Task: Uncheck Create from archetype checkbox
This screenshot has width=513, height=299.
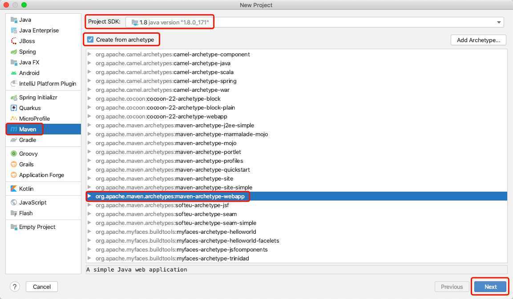Action: [x=90, y=40]
